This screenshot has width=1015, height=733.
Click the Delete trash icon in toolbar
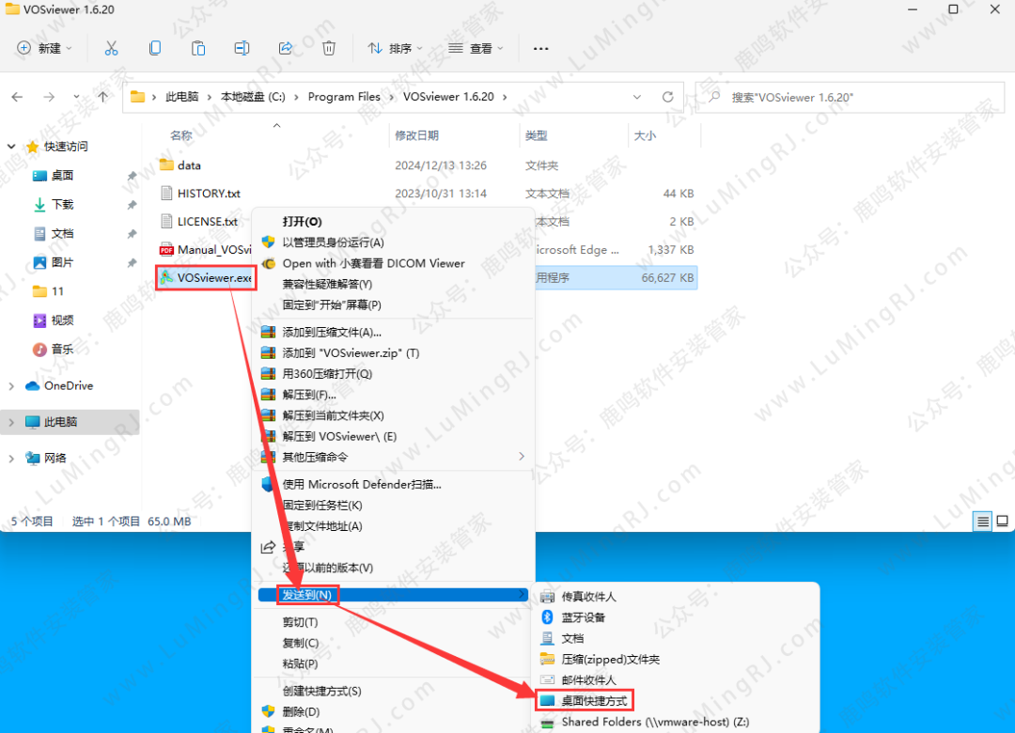click(329, 48)
